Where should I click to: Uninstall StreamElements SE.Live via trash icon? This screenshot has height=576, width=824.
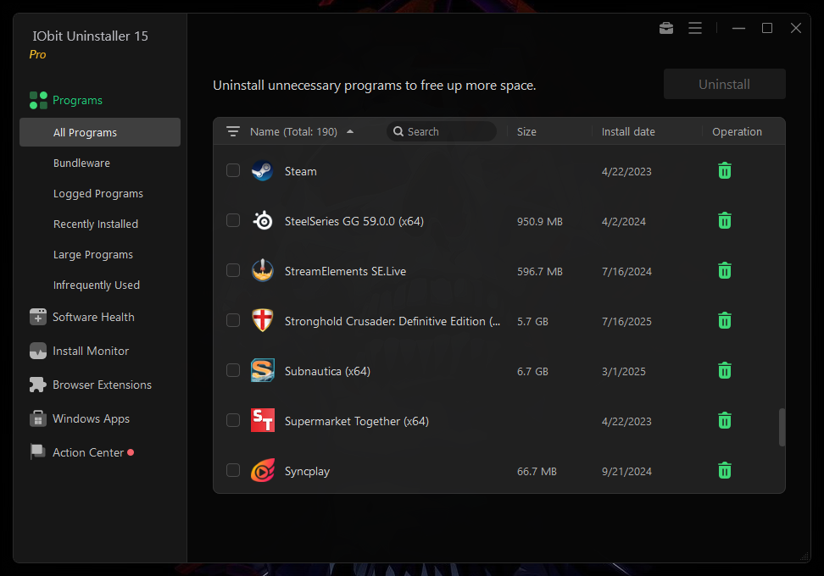[x=725, y=270]
